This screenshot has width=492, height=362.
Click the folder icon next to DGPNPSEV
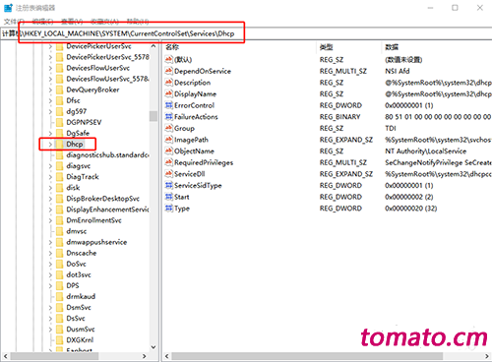click(x=59, y=122)
